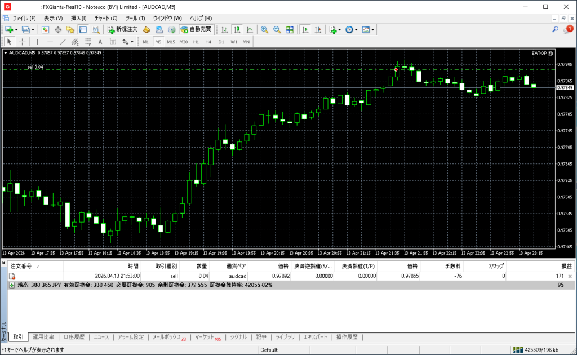Click the 新規注文 new order button
The image size is (577, 355).
(x=122, y=29)
